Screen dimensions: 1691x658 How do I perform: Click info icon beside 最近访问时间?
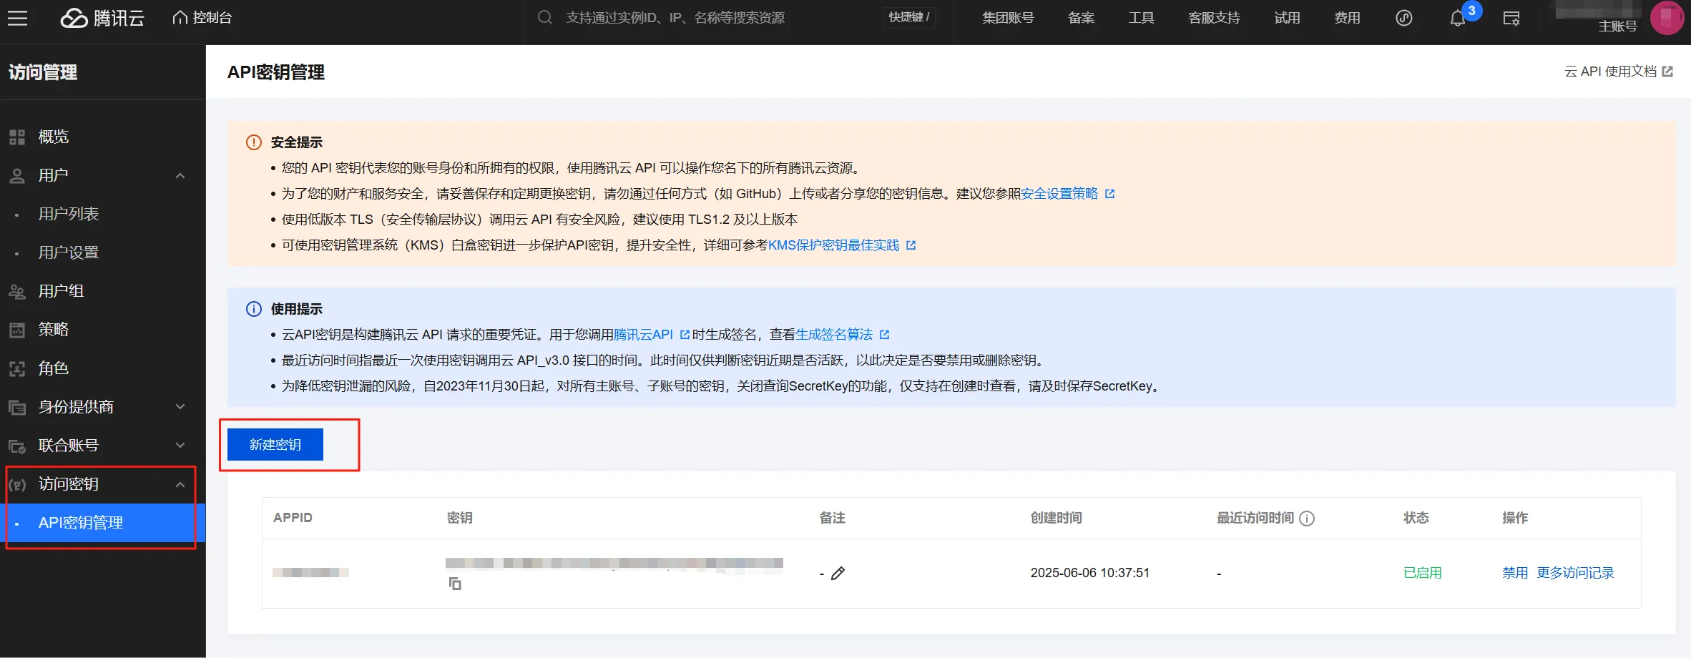click(x=1307, y=519)
